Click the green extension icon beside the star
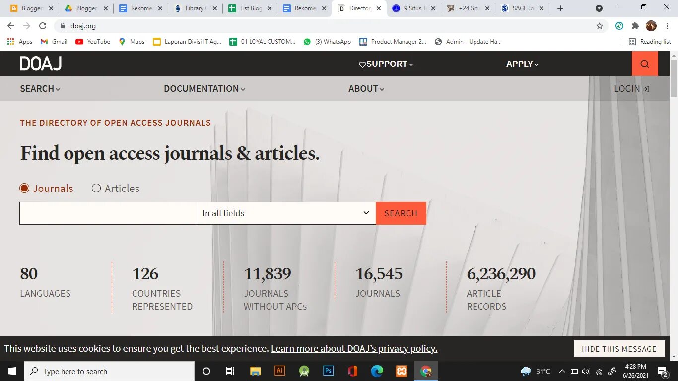This screenshot has height=381, width=678. point(619,26)
